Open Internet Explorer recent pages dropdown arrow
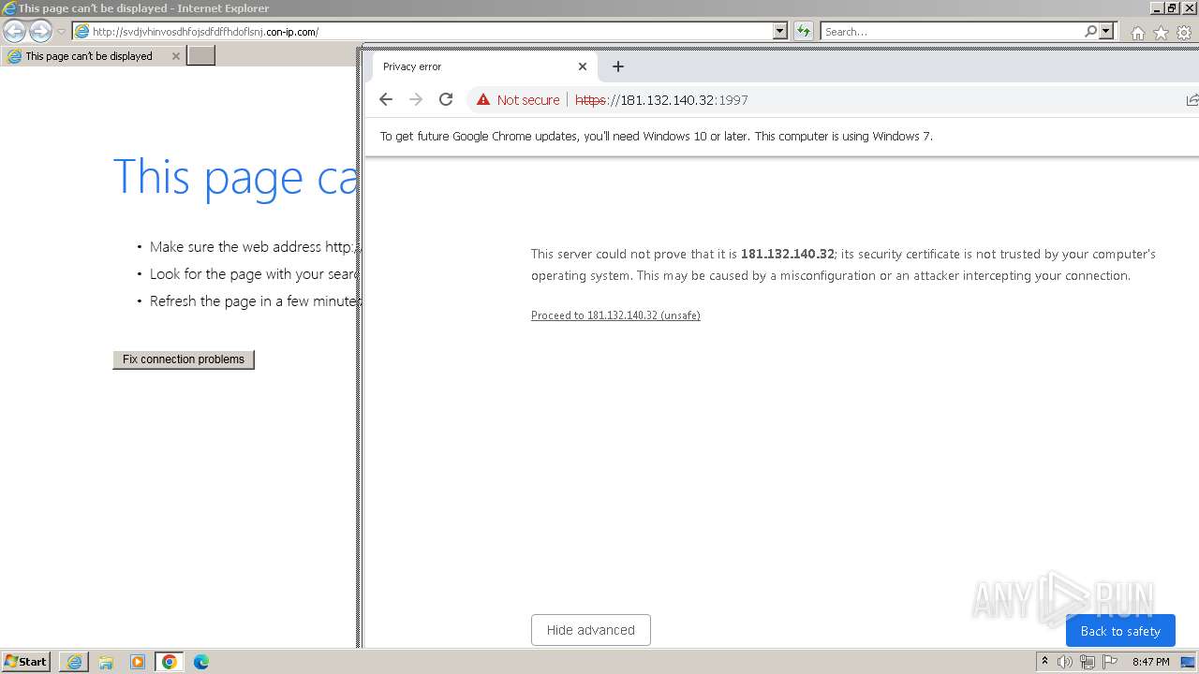The width and height of the screenshot is (1199, 674). click(61, 32)
